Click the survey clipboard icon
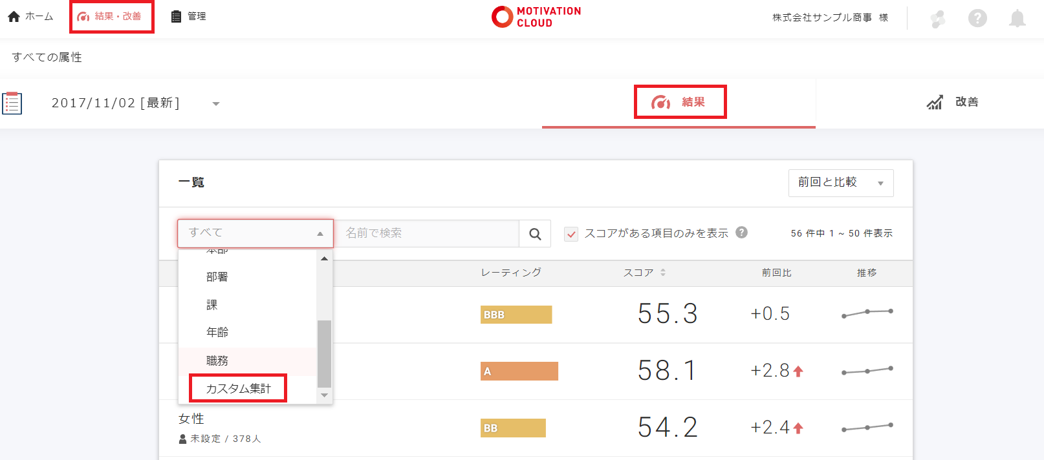The height and width of the screenshot is (460, 1044). click(x=12, y=103)
